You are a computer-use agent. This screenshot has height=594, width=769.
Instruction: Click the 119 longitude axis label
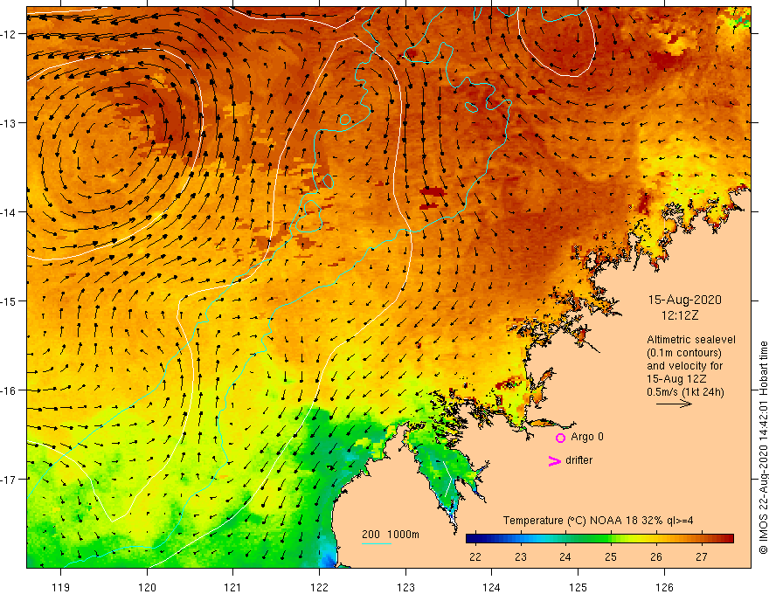pyautogui.click(x=61, y=587)
